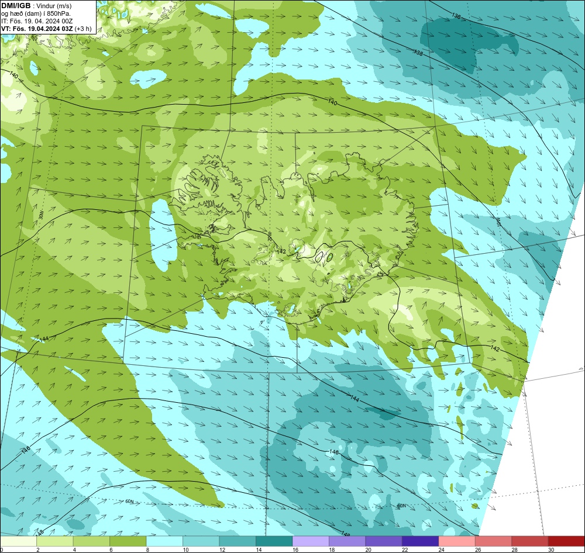585x553 pixels.
Task: Click the legend scale value 6
Action: pyautogui.click(x=111, y=549)
